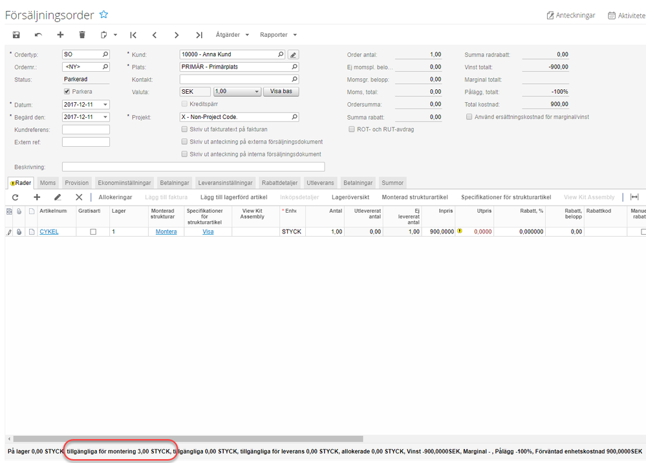Fit columns with the width arrows icon
The width and height of the screenshot is (646, 463).
point(634,197)
